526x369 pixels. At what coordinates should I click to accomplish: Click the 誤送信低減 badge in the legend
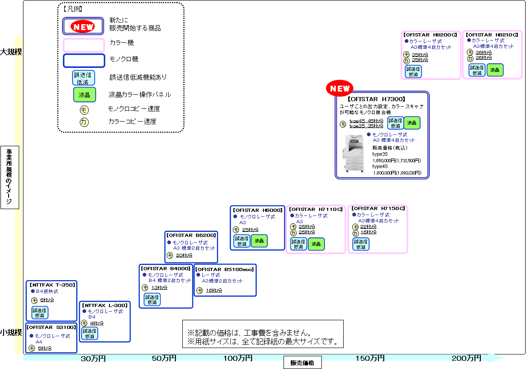(x=83, y=78)
